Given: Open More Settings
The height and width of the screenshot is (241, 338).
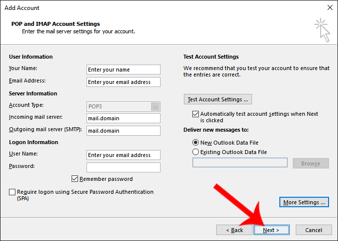Looking at the screenshot, I should pos(304,202).
